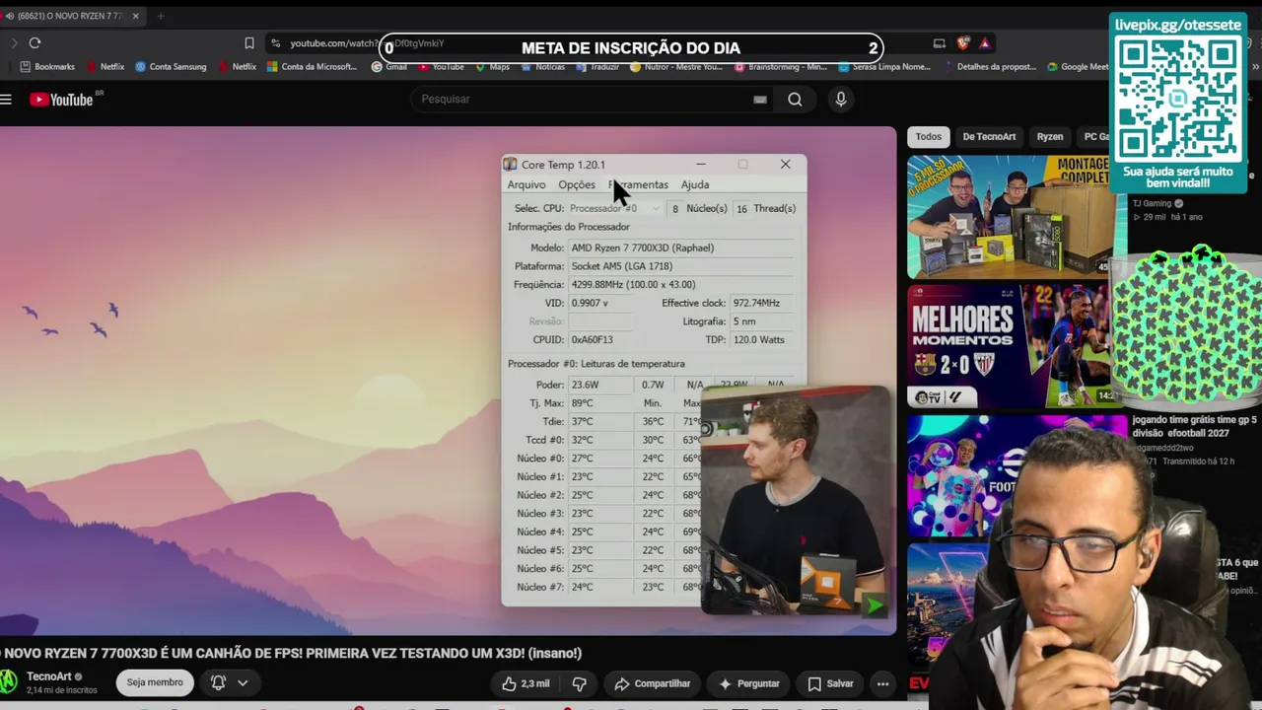The image size is (1262, 710).
Task: Start voice search with microphone
Action: pos(841,99)
